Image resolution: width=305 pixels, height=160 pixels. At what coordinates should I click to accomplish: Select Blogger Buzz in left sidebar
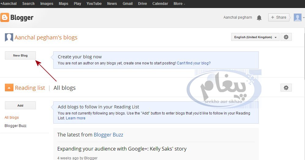click(x=16, y=126)
